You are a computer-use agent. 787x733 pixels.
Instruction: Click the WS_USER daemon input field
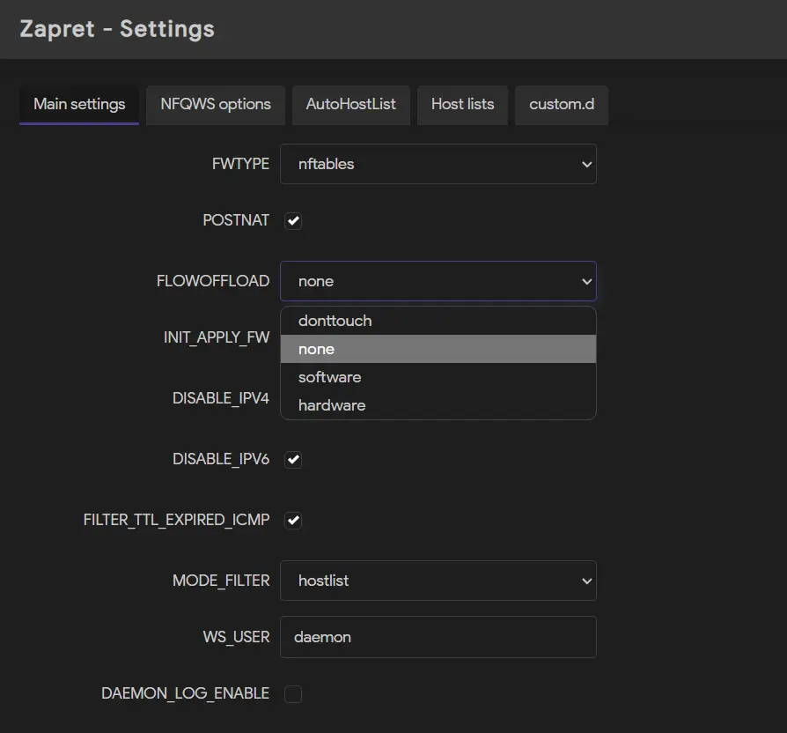pos(438,637)
